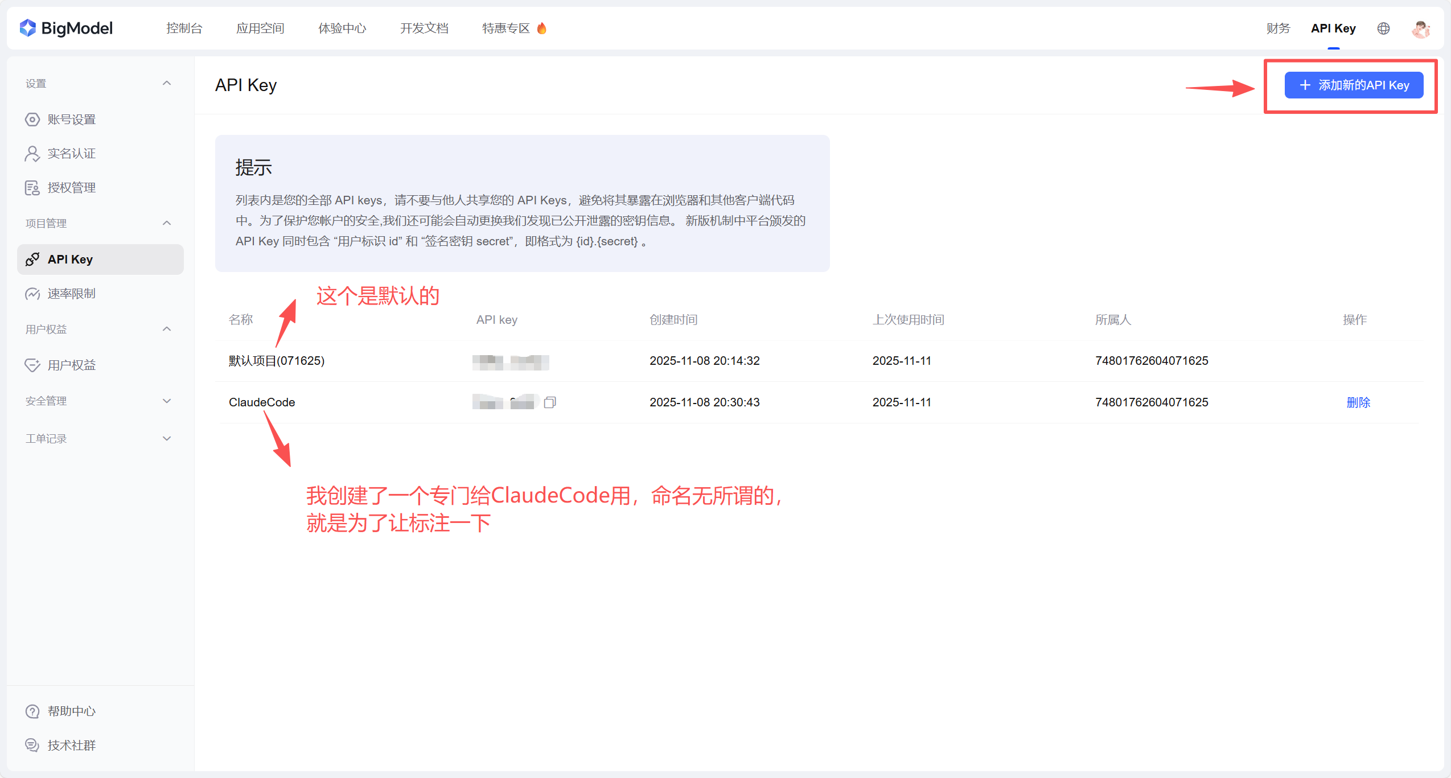Click the API Key sidebar key icon
This screenshot has height=778, width=1451.
tap(32, 260)
